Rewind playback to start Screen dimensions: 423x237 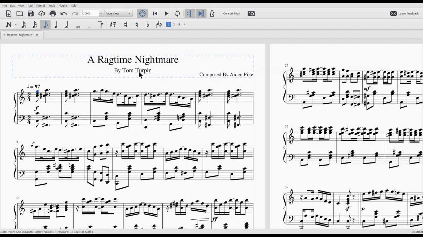coord(155,13)
